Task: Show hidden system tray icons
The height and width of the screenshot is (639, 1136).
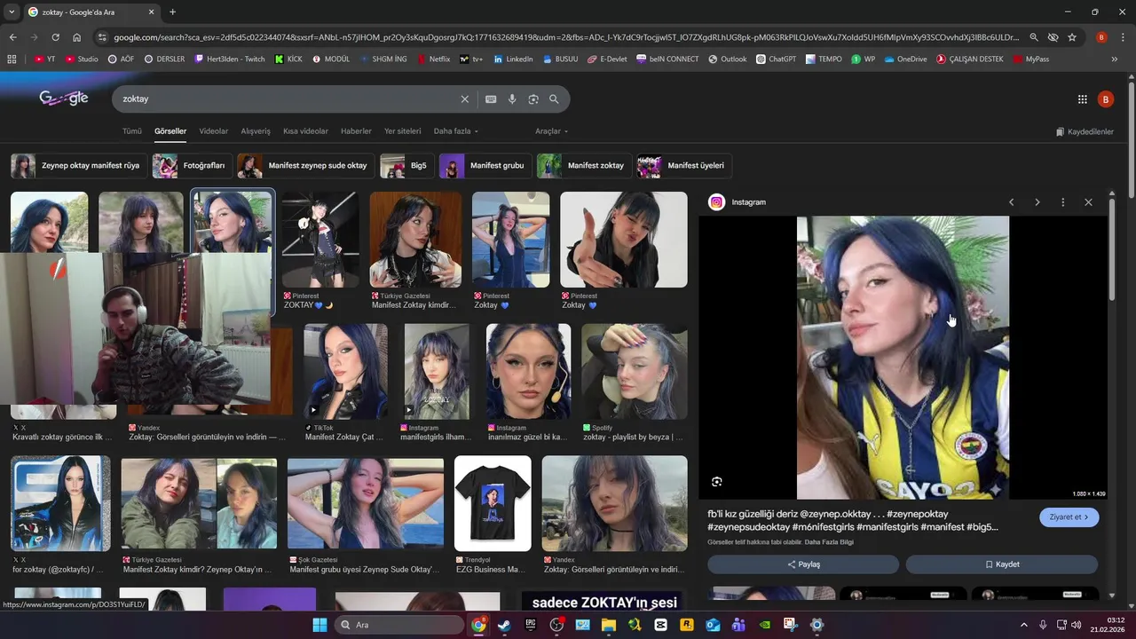Action: (x=1023, y=625)
